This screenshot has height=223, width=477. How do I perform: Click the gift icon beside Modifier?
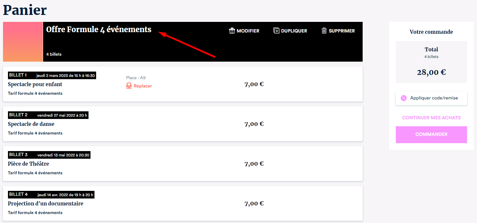click(232, 31)
